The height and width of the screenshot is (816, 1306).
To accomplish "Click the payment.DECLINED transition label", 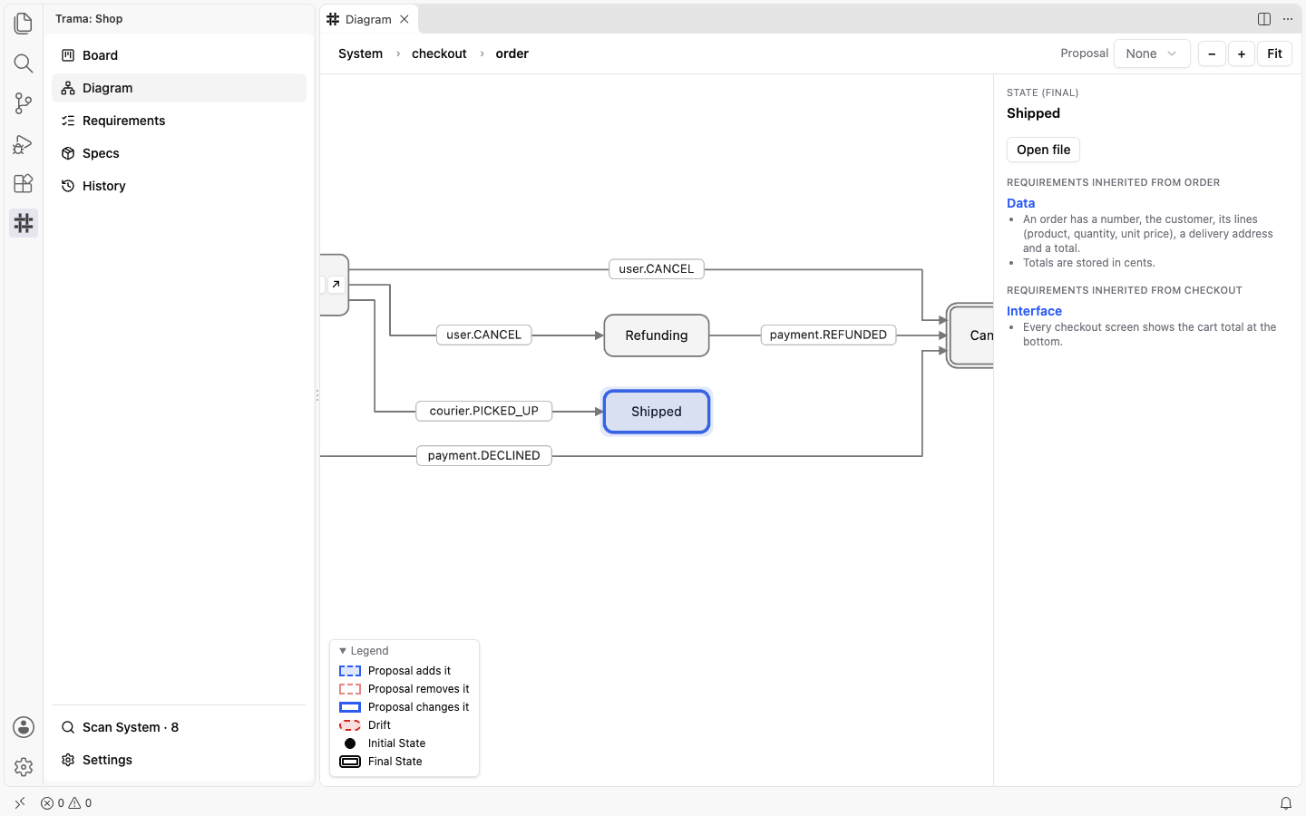I will click(x=484, y=455).
